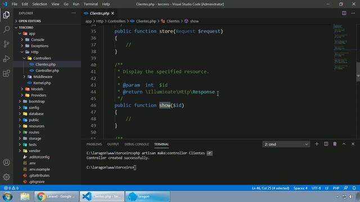The width and height of the screenshot is (360, 202).
Task: Maximize the terminal panel size
Action: (x=344, y=144)
